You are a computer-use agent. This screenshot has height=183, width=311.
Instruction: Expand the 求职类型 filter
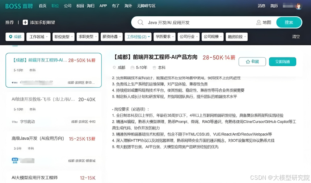88,37
